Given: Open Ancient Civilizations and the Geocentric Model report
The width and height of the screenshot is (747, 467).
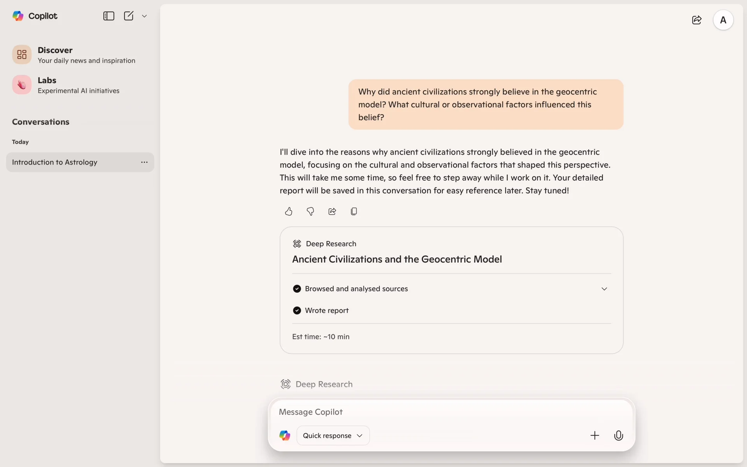Looking at the screenshot, I should click(x=397, y=259).
